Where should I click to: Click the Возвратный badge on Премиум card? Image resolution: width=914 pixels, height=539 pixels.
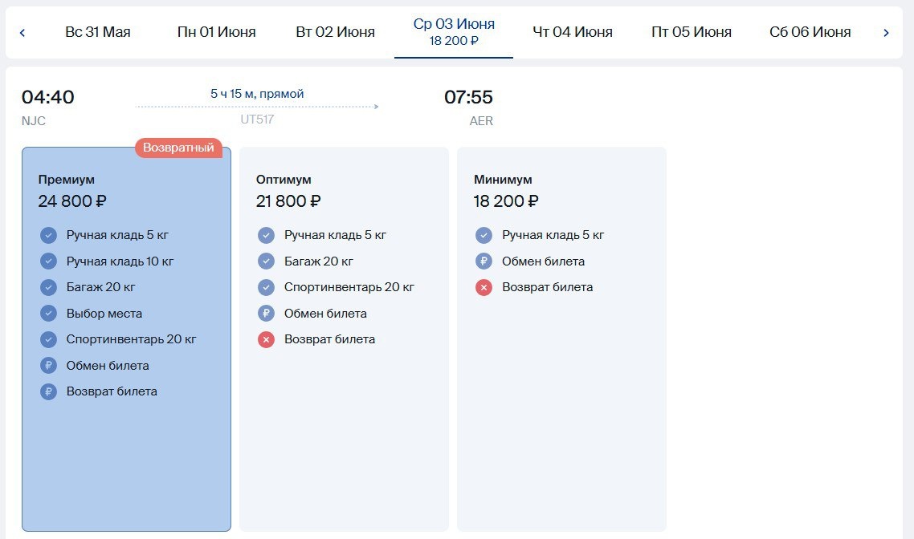178,148
